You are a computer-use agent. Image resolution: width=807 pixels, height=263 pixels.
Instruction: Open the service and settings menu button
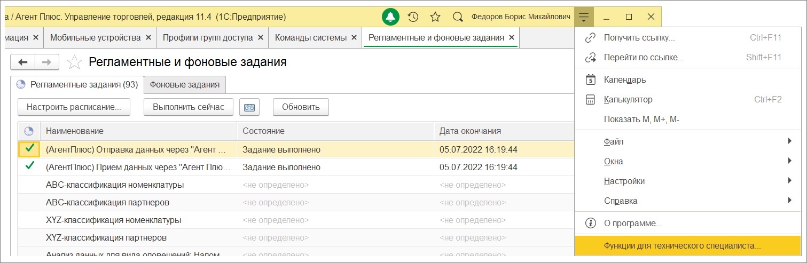point(584,17)
